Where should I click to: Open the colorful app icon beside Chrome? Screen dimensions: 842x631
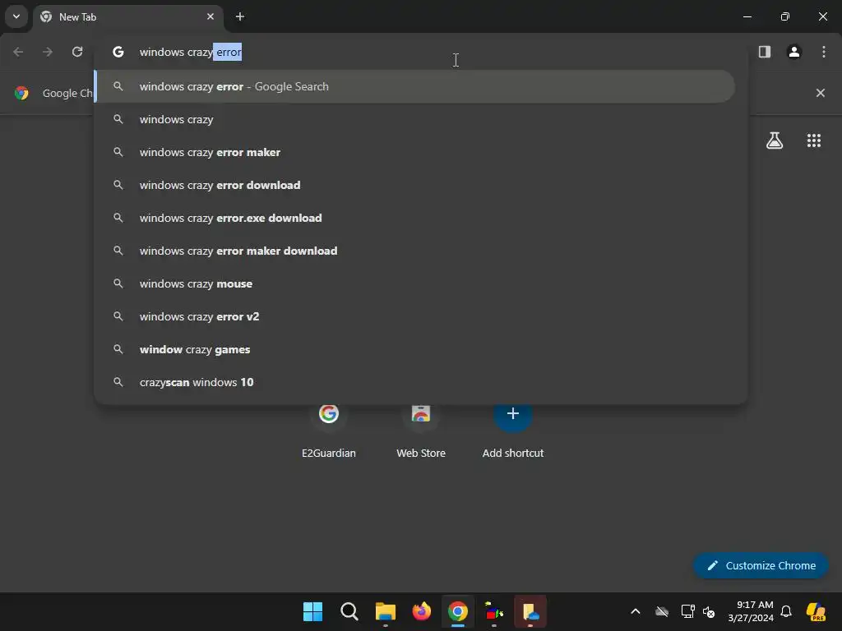pos(494,611)
